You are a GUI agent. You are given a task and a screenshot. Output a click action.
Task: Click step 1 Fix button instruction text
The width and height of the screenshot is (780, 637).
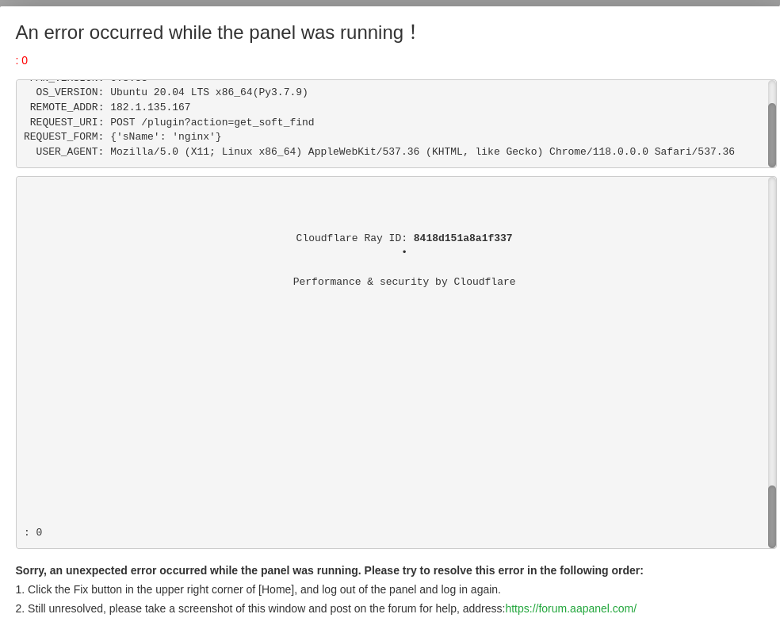pos(258,589)
